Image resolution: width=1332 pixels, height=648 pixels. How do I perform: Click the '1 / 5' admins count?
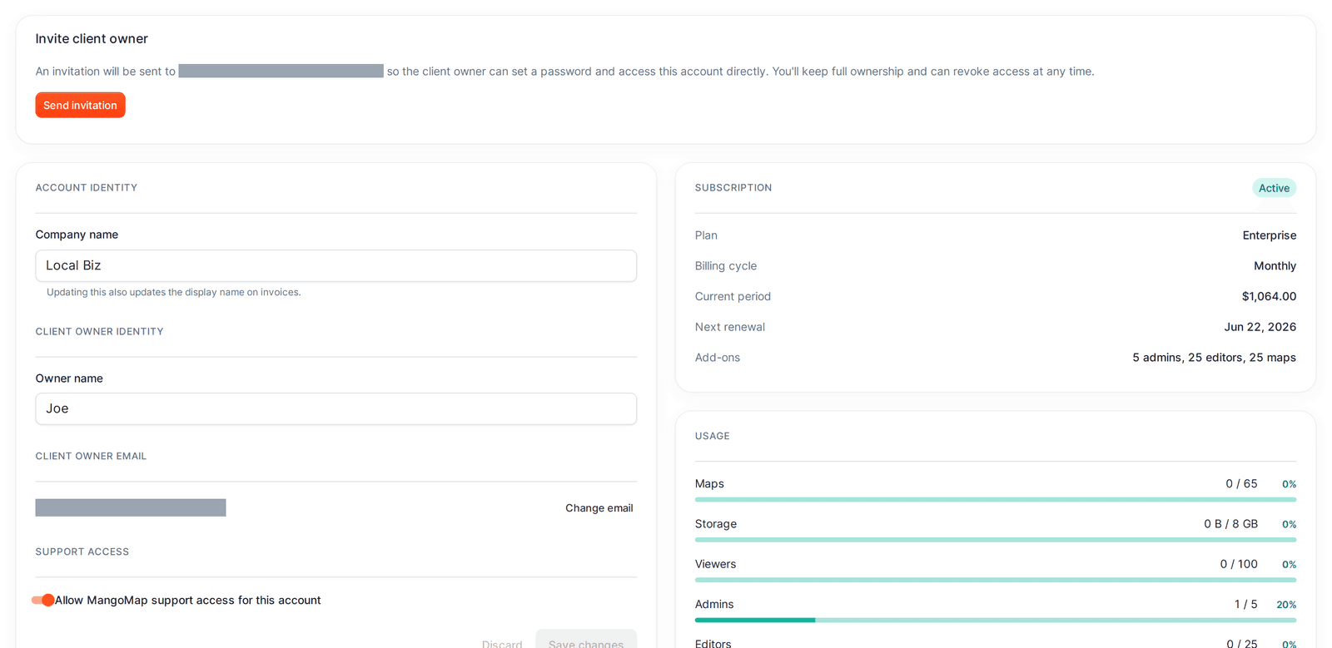1245,605
